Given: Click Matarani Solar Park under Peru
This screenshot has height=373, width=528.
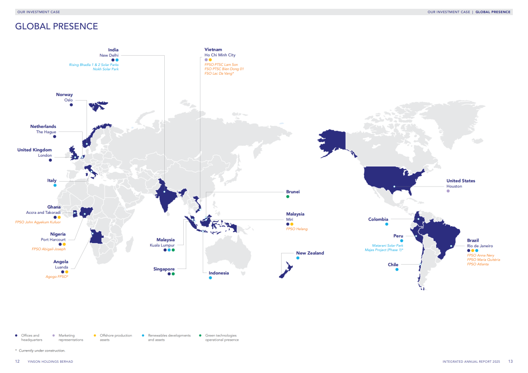Looking at the screenshot, I should coord(388,246).
